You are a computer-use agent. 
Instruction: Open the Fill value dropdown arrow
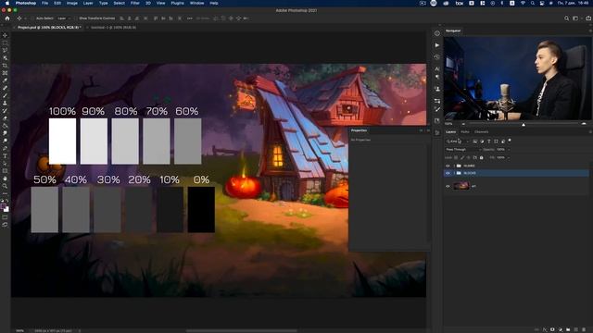coord(509,157)
